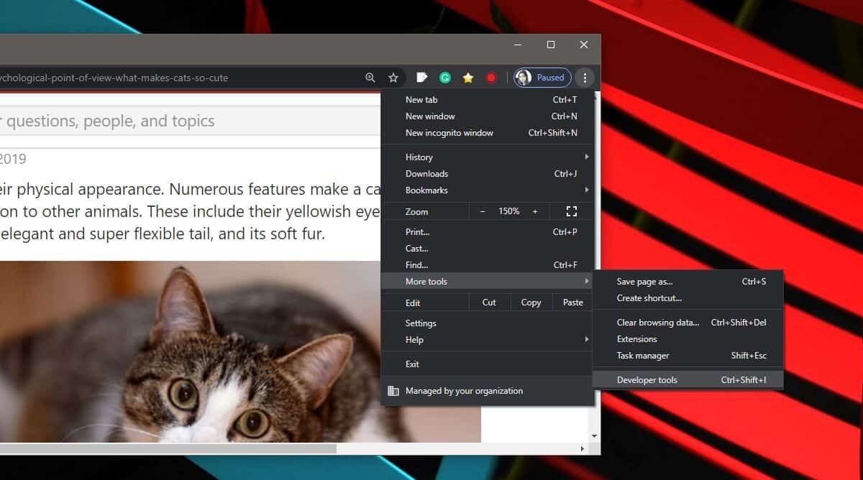Decrease page zoom with the minus control

click(483, 211)
